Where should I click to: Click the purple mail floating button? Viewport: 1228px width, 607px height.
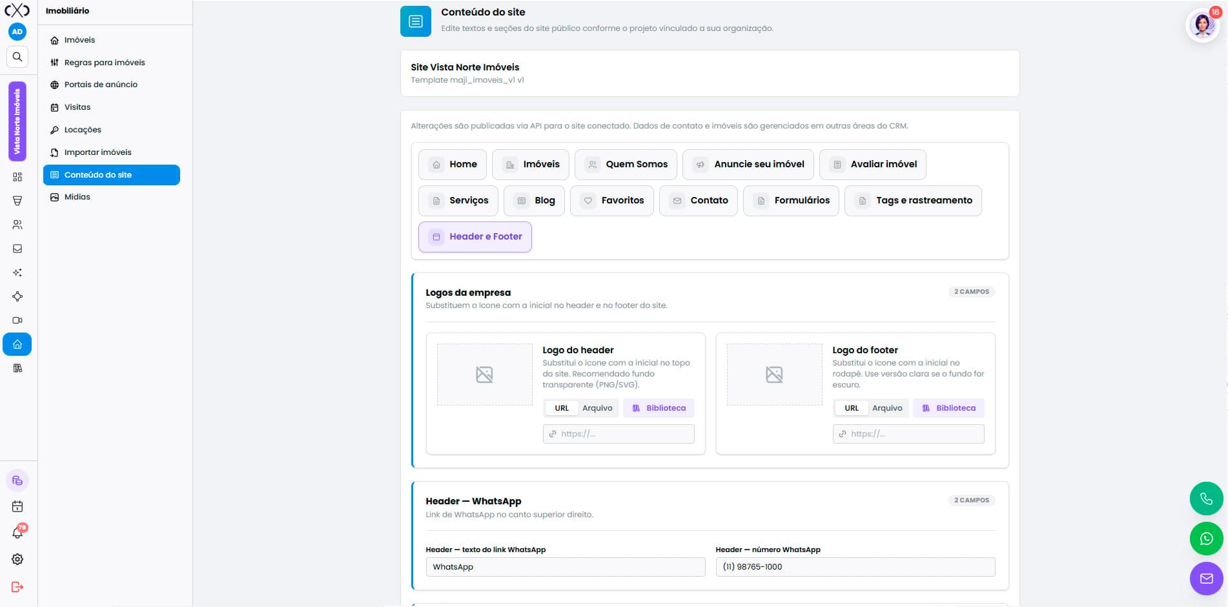point(1206,579)
